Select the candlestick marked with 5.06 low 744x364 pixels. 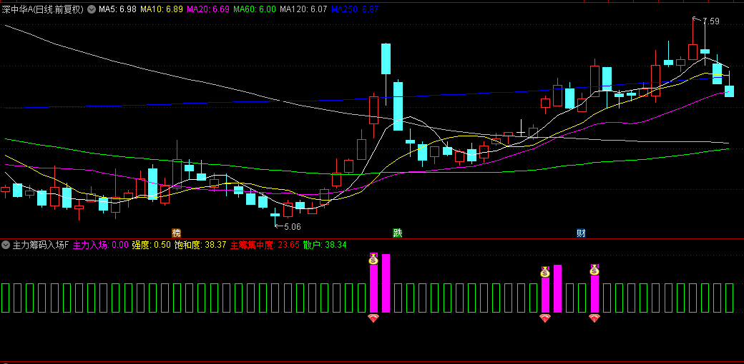click(275, 218)
